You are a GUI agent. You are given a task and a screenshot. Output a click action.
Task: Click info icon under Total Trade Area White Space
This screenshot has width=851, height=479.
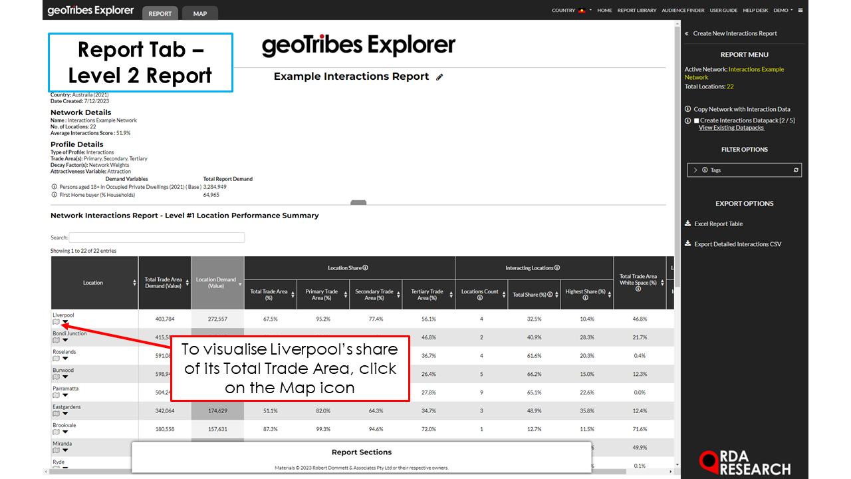(638, 289)
